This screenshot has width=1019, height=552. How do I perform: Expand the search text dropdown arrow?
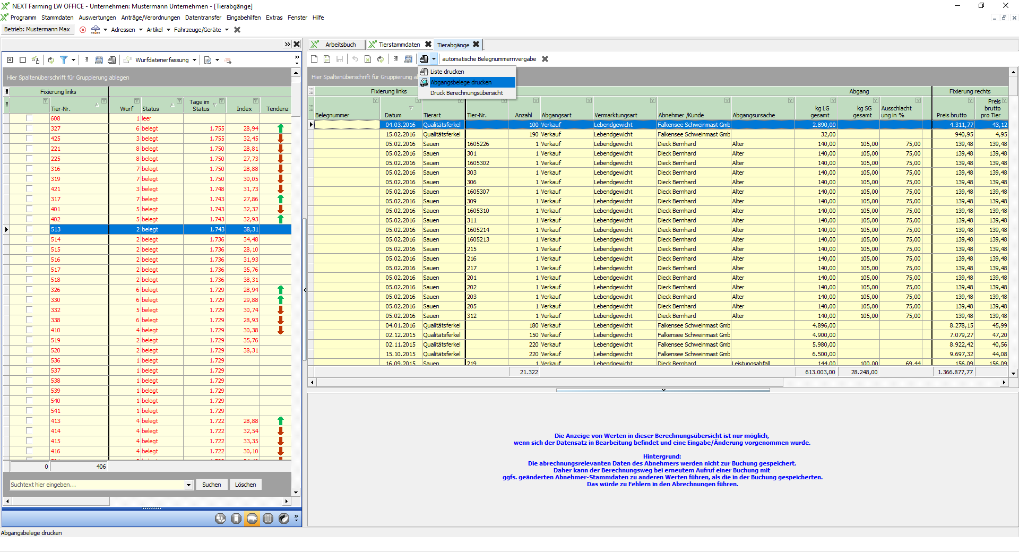tap(188, 485)
